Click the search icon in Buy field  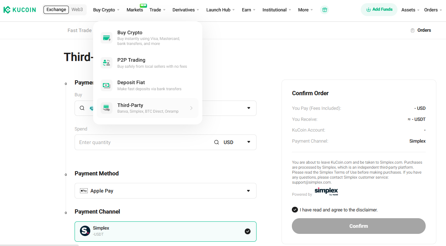82,108
